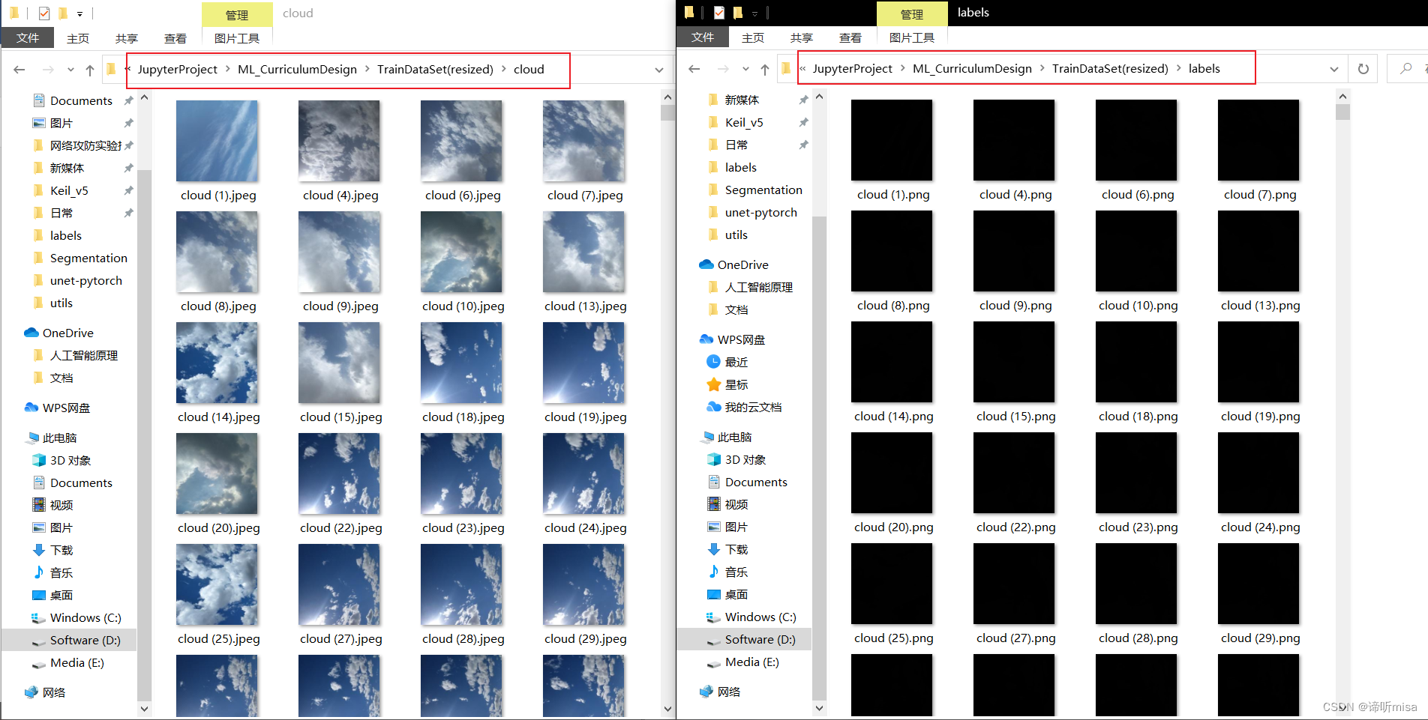Open the quick access toolbar dropdown in cloud window
This screenshot has height=720, width=1428.
[x=79, y=13]
